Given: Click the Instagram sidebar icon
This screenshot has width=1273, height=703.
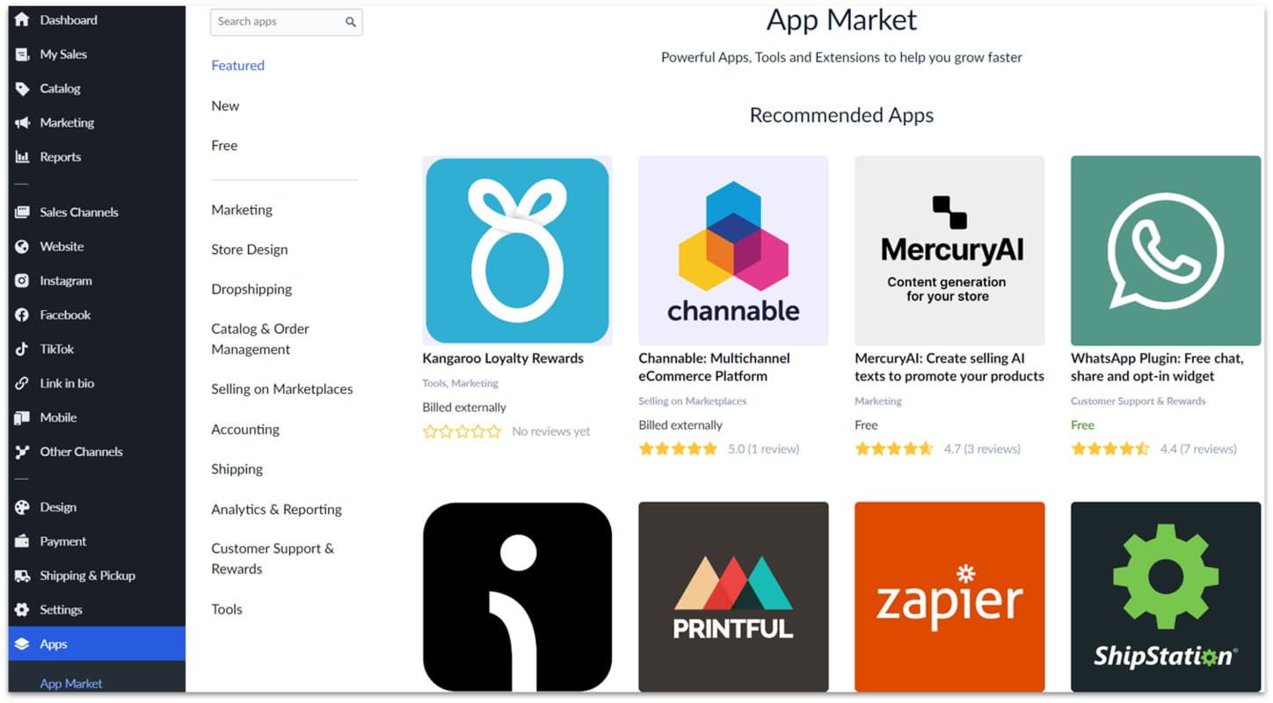Looking at the screenshot, I should [22, 281].
